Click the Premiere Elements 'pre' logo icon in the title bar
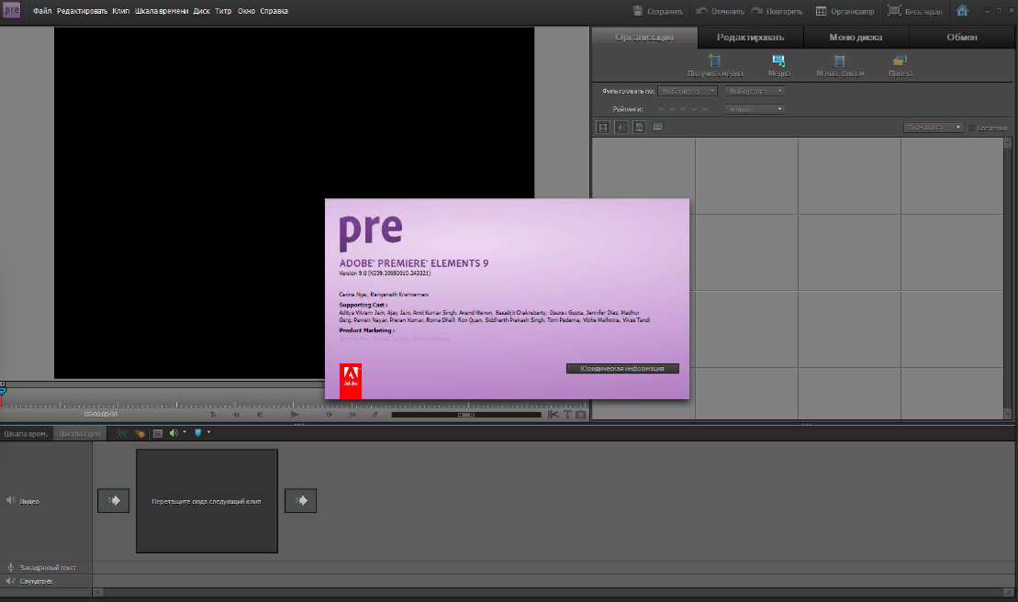Screen dimensions: 1018x602 (x=12, y=10)
